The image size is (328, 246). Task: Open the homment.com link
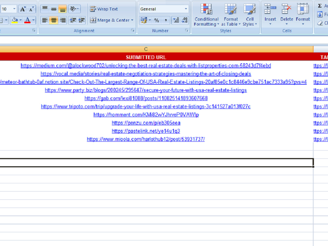[x=146, y=114]
